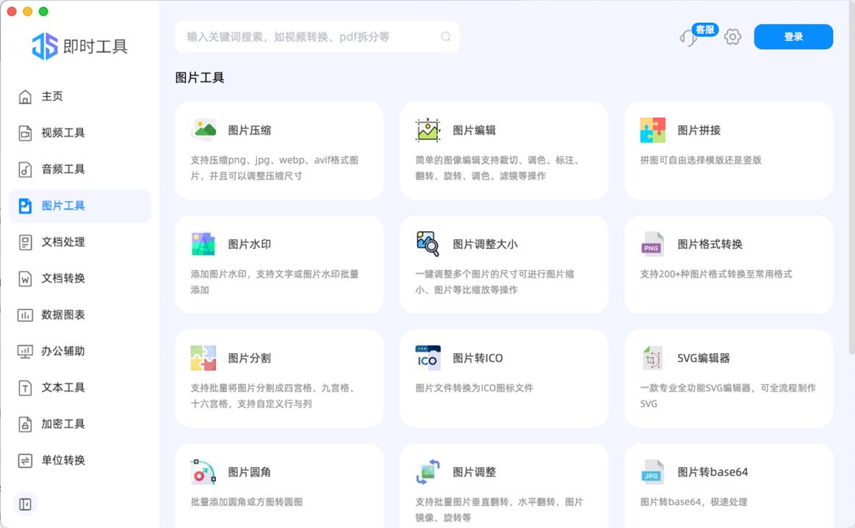Image resolution: width=855 pixels, height=528 pixels.
Task: Go to 音频工具 section
Action: pos(63,169)
